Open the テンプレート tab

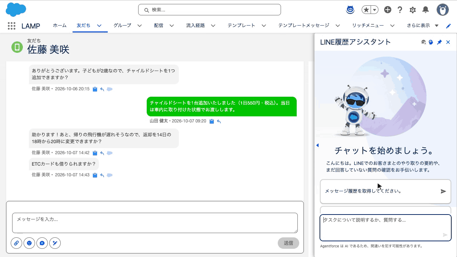tap(241, 25)
